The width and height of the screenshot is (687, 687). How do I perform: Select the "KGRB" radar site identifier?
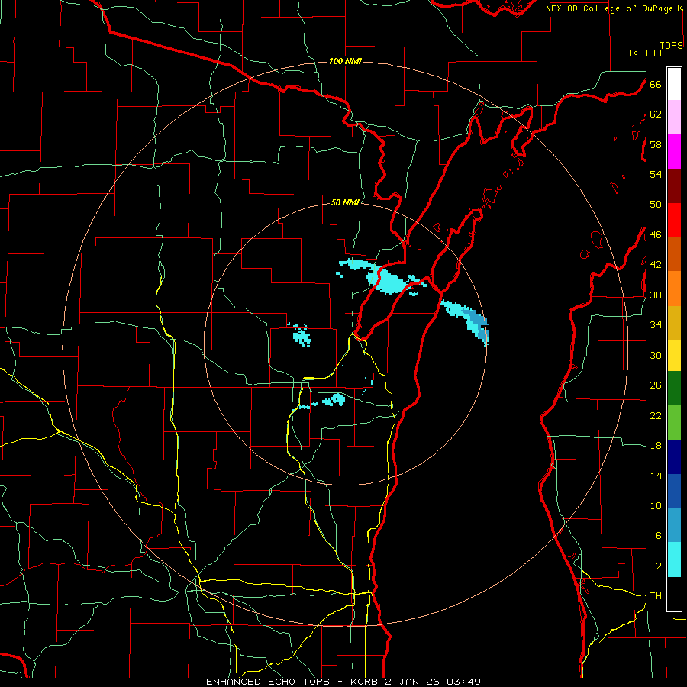point(366,682)
